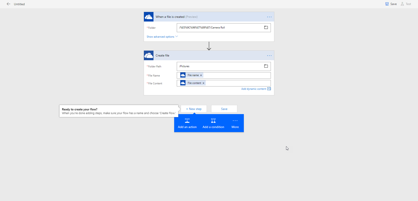Click the Untitled flow name
The width and height of the screenshot is (418, 201).
point(19,4)
